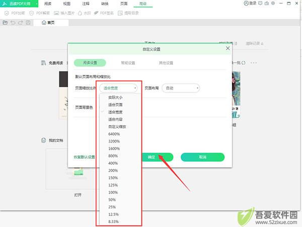Click the open folder icon in quick toolbar
This screenshot has width=302, height=227.
click(5, 23)
